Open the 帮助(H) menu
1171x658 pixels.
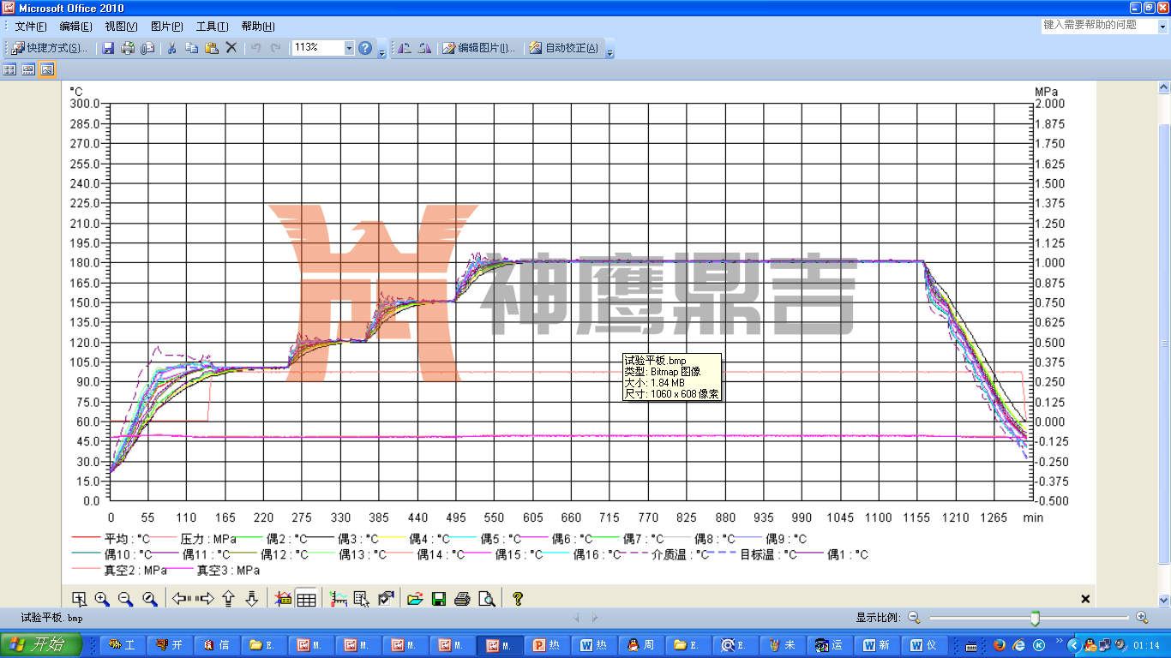[258, 27]
